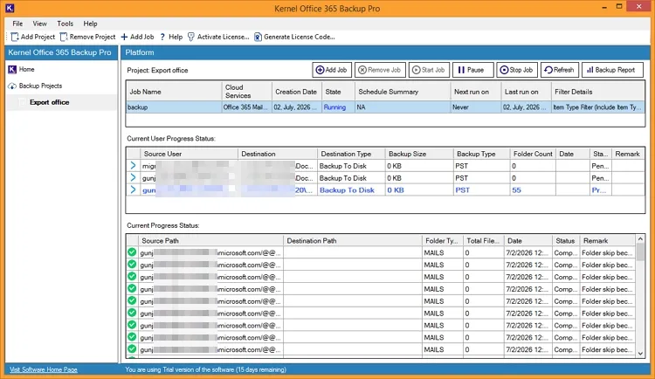Click the Remove Project toolbar icon
The image size is (655, 379).
point(64,37)
